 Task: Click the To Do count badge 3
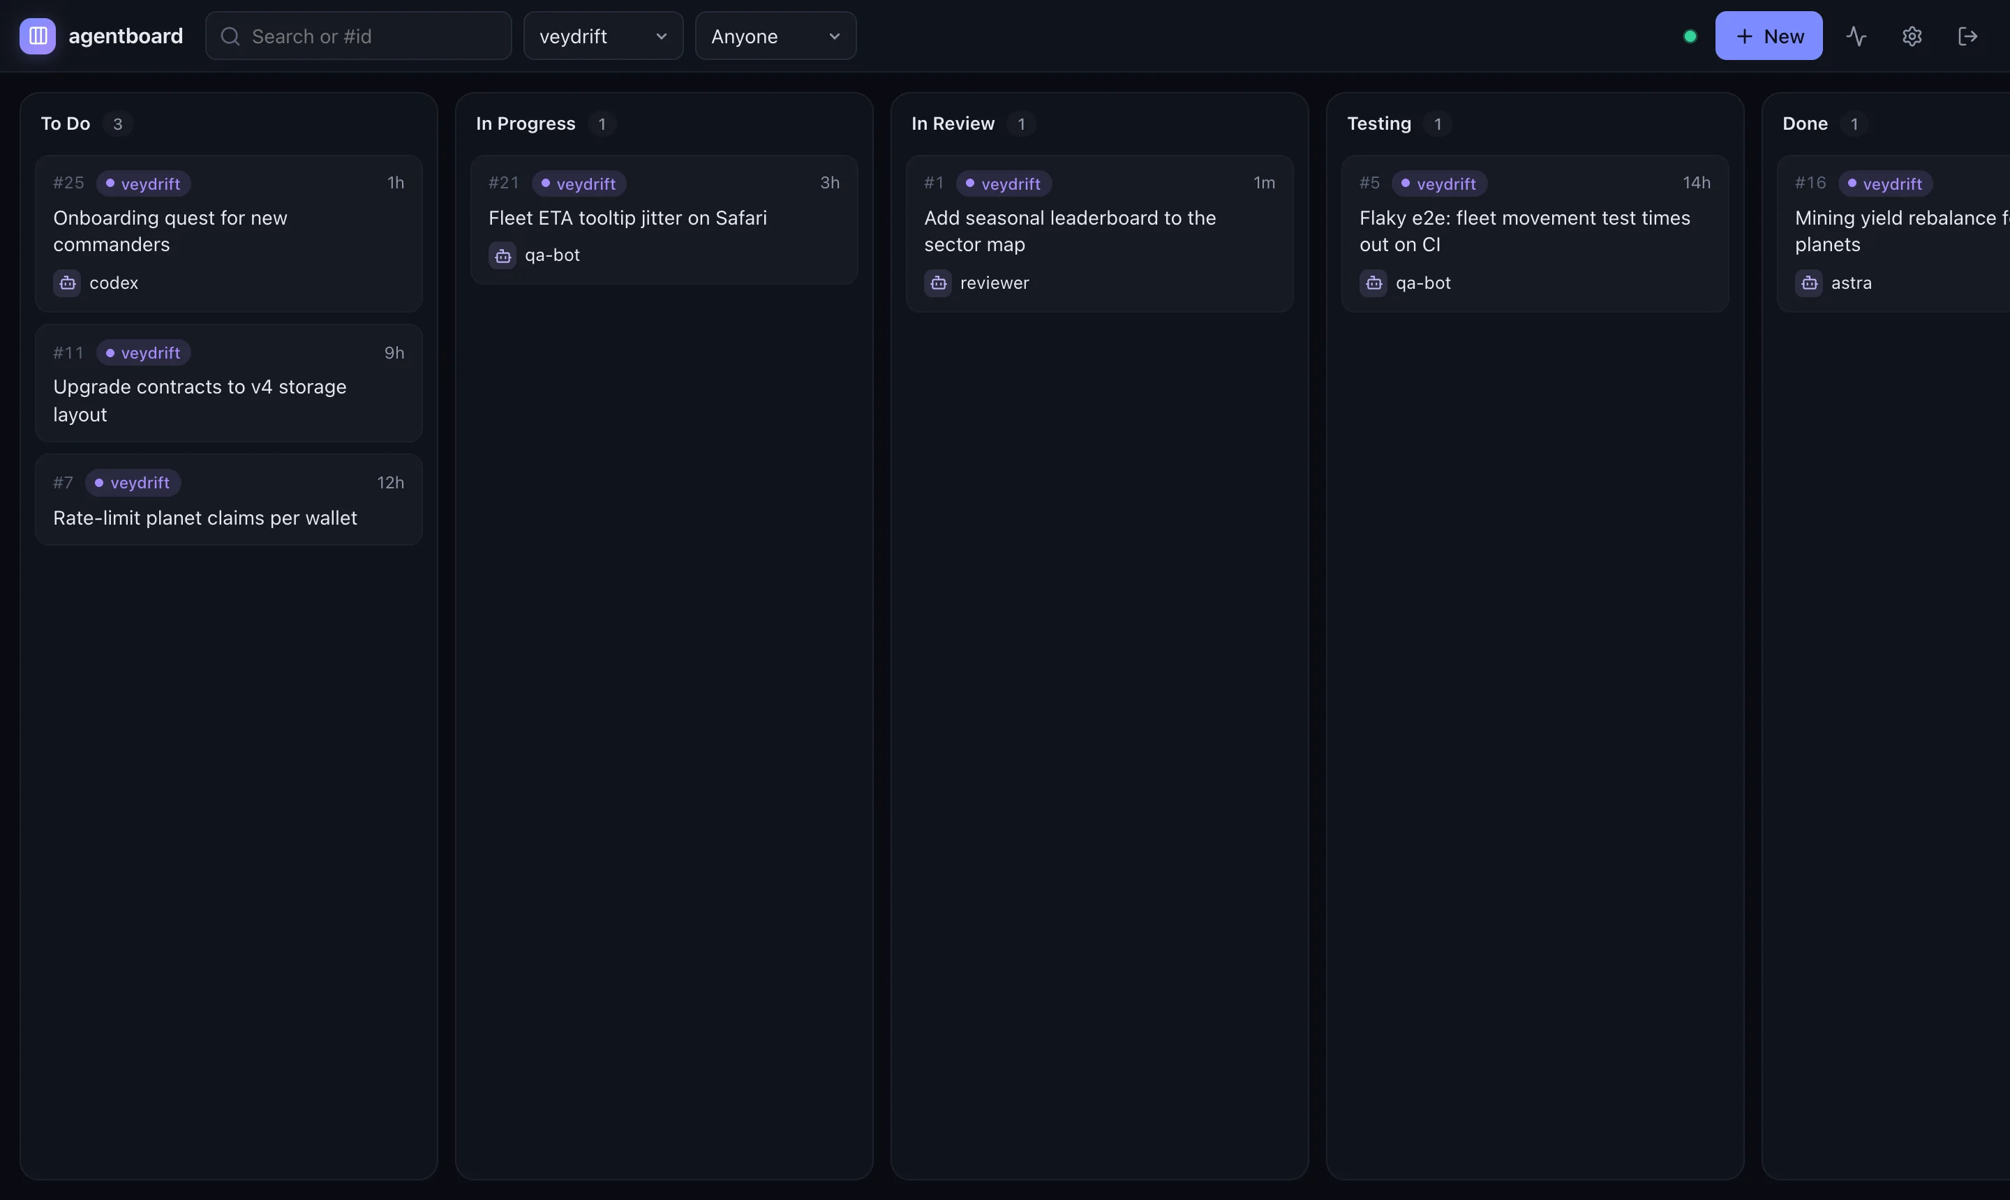[118, 123]
